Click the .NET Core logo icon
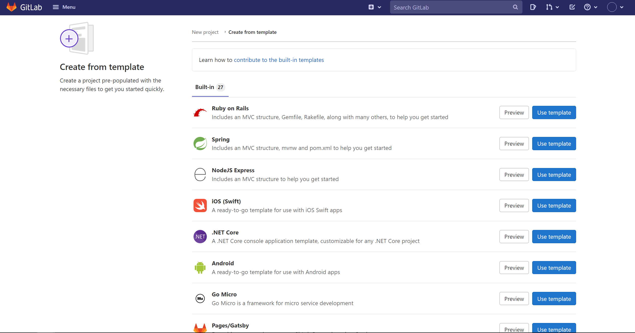The height and width of the screenshot is (333, 635). click(x=200, y=236)
